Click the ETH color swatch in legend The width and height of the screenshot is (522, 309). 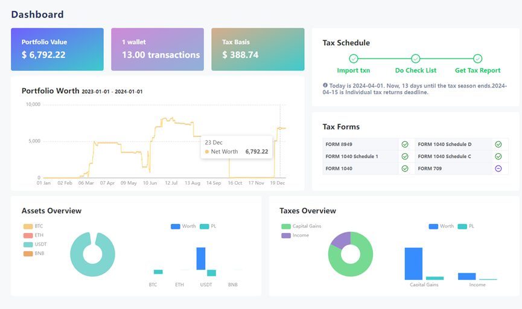[x=28, y=235]
